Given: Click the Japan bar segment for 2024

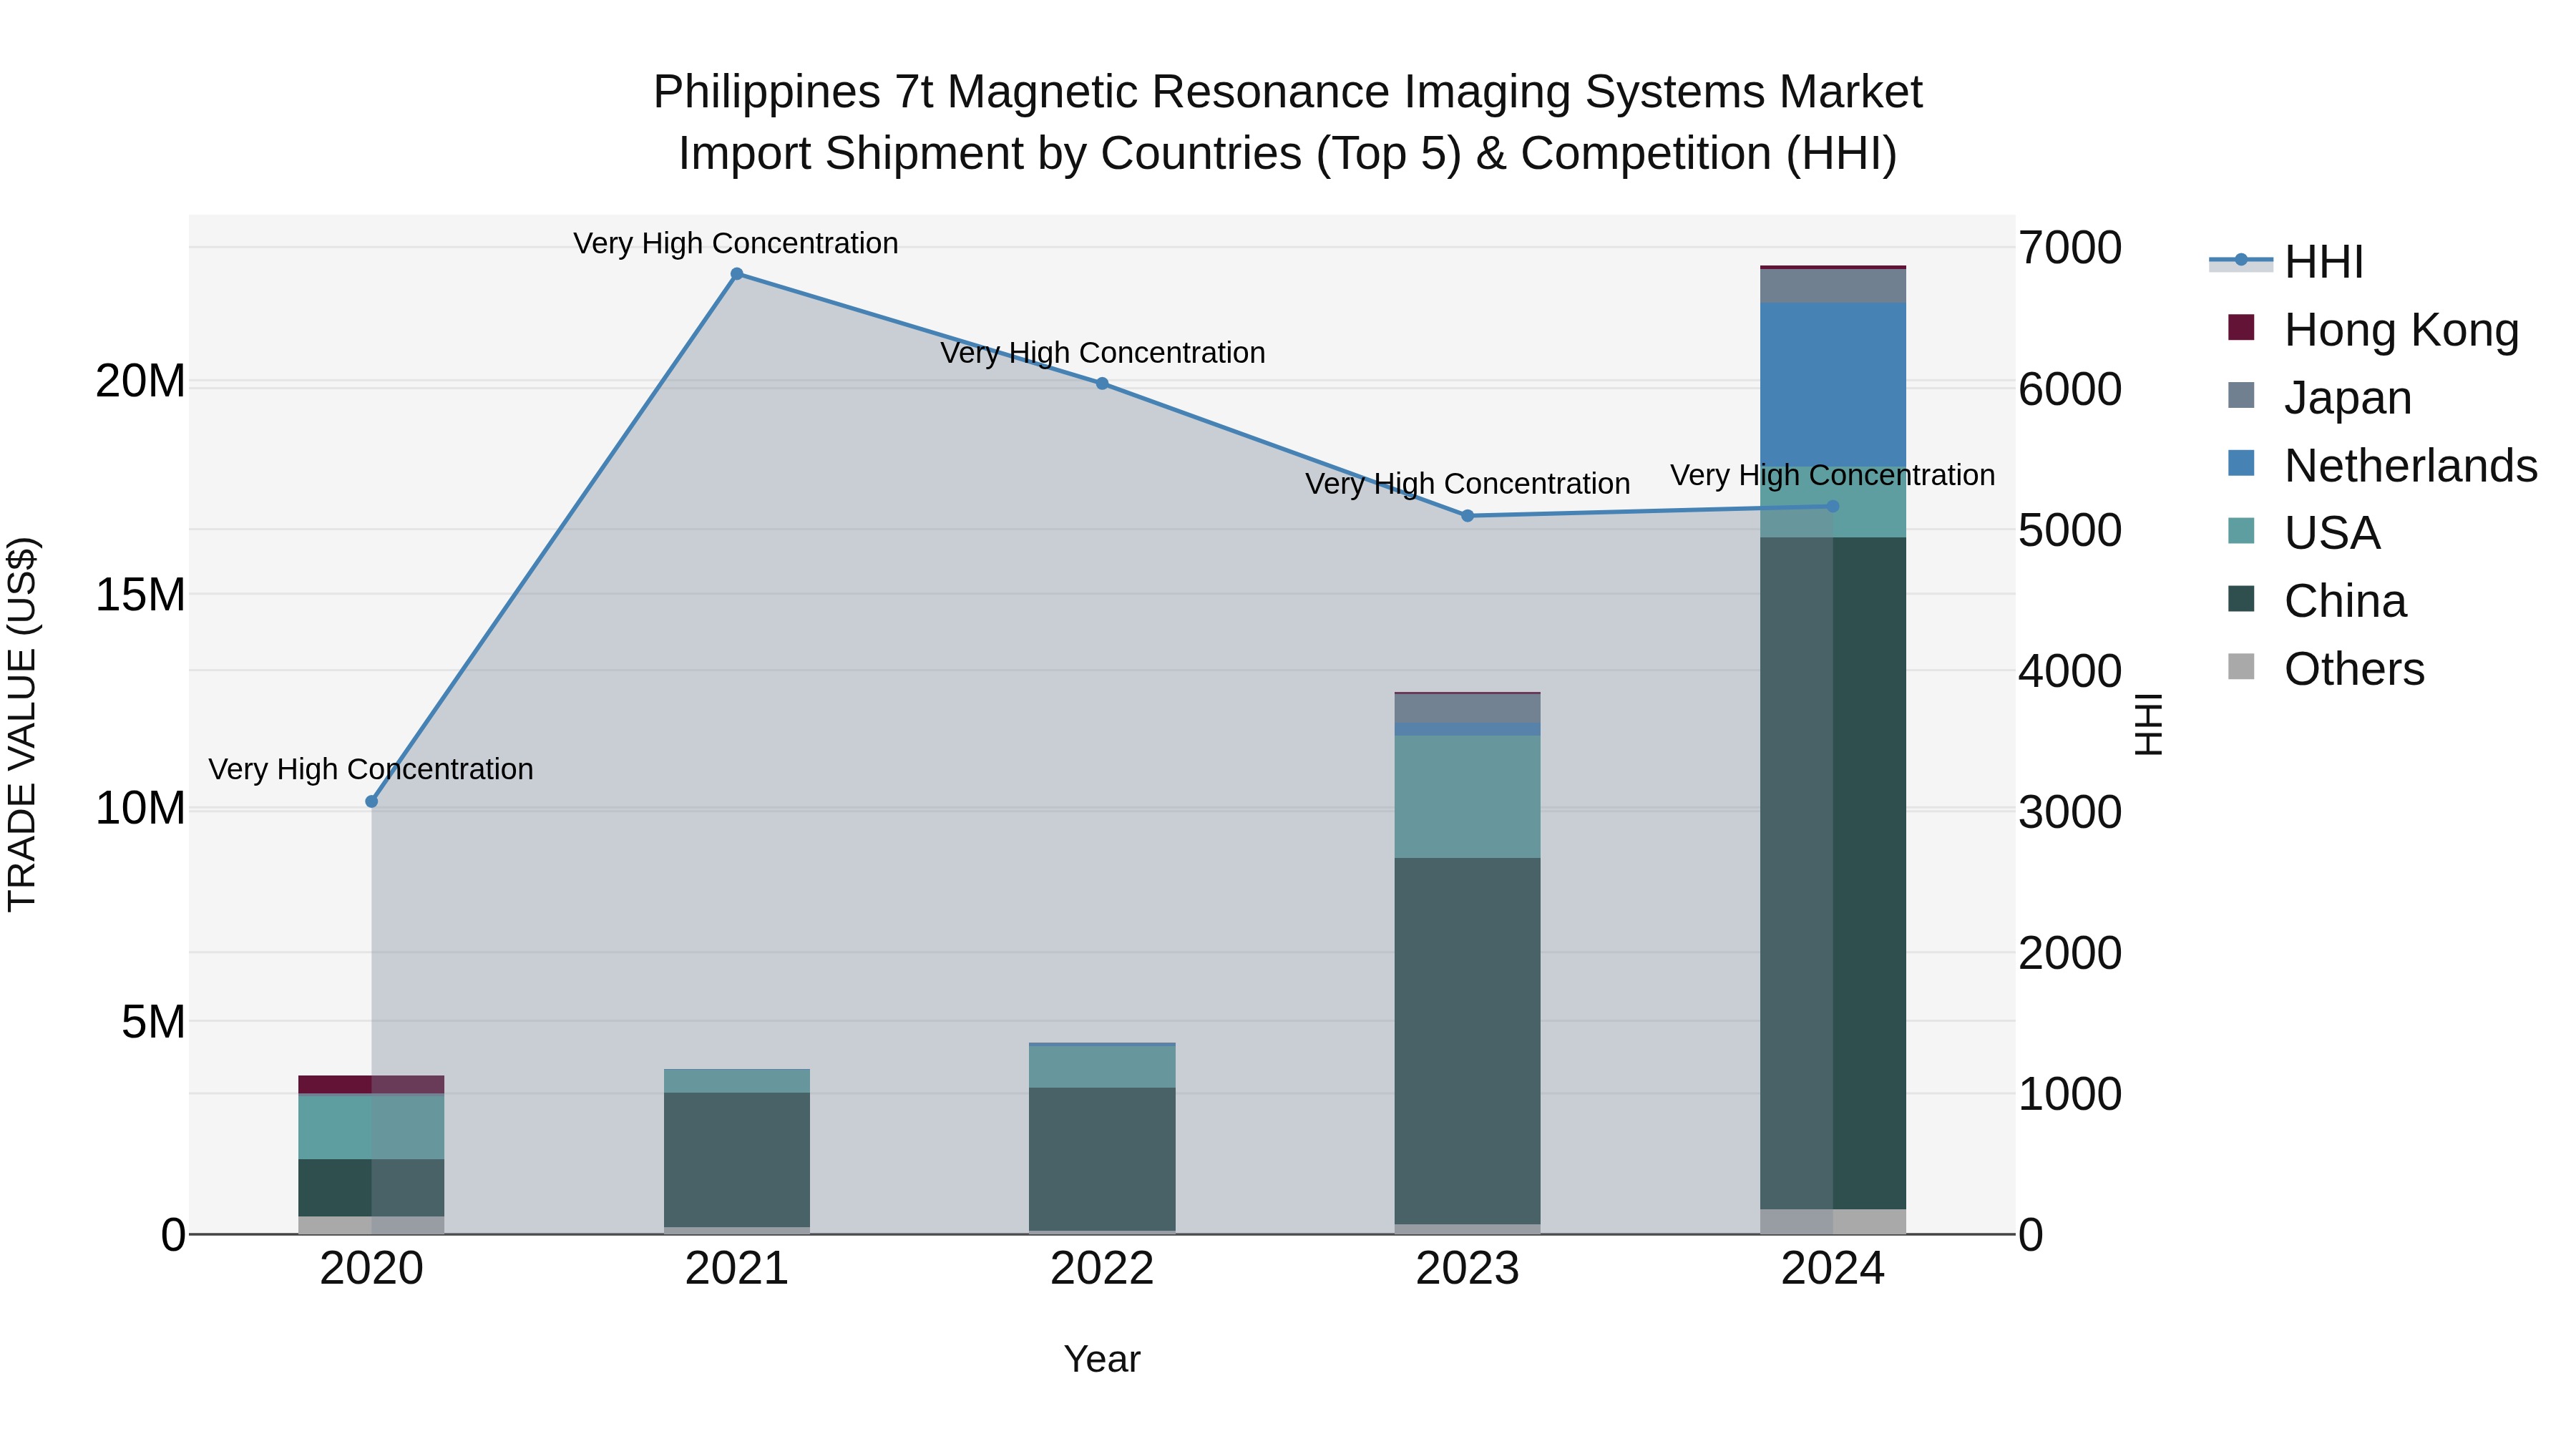Looking at the screenshot, I should click(1833, 286).
